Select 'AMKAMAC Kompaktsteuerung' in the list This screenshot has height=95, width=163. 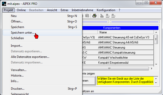point(118,53)
